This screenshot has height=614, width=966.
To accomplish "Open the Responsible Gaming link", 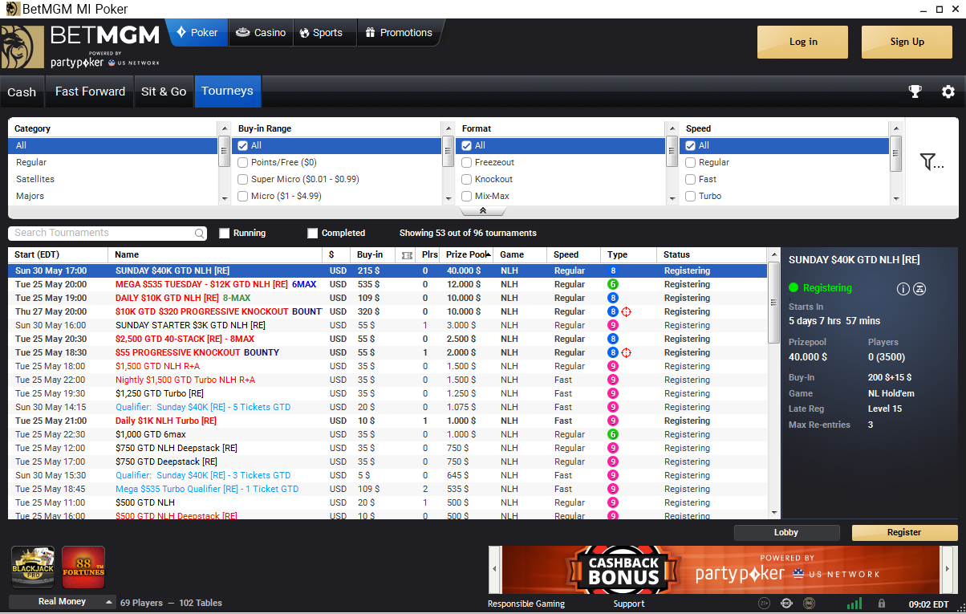I will pyautogui.click(x=526, y=604).
